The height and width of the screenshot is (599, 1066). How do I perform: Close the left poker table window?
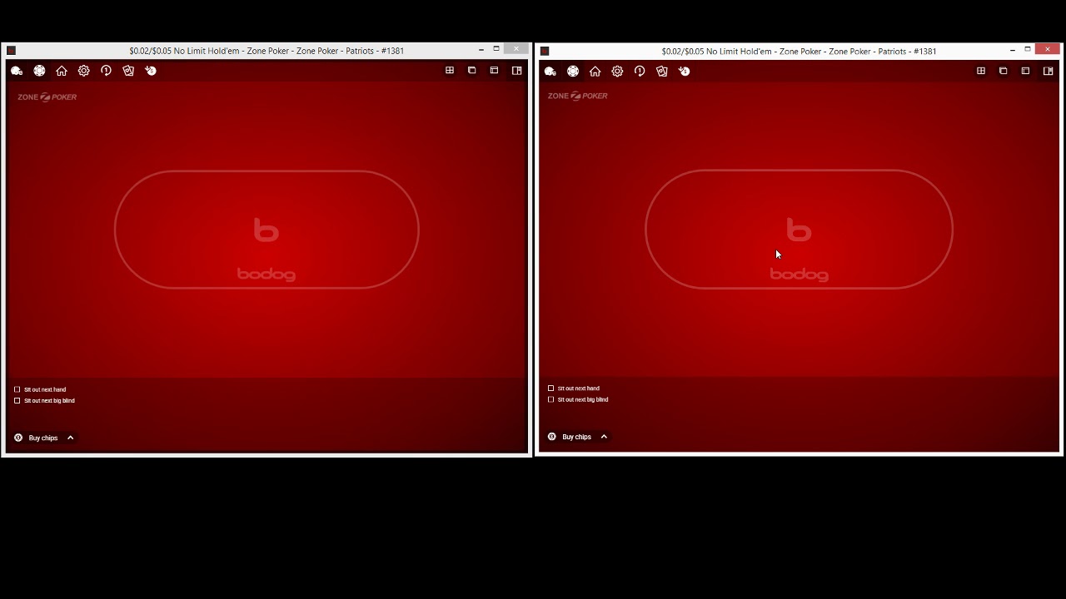point(516,49)
